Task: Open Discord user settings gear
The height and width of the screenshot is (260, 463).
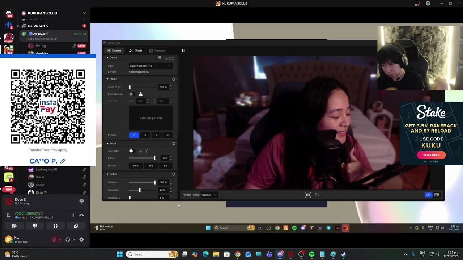Action: click(81, 239)
